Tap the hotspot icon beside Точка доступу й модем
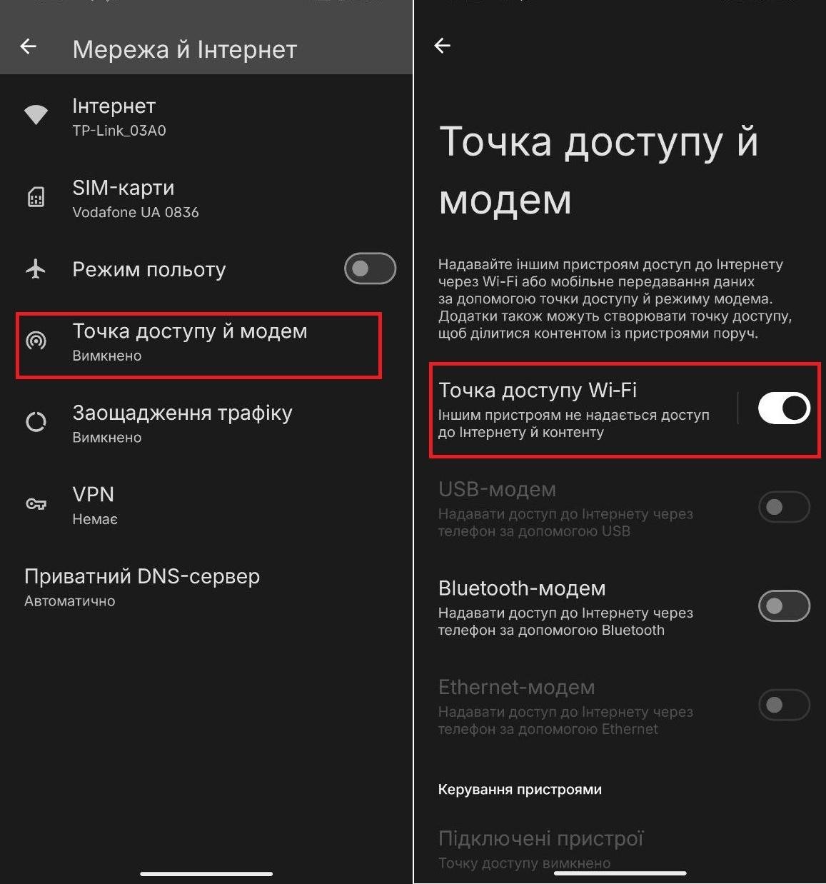Image resolution: width=826 pixels, height=884 pixels. 36,341
